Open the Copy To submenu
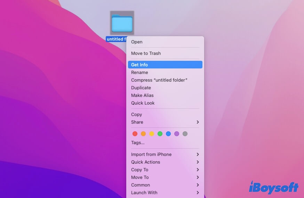The height and width of the screenshot is (198, 304). 165,170
